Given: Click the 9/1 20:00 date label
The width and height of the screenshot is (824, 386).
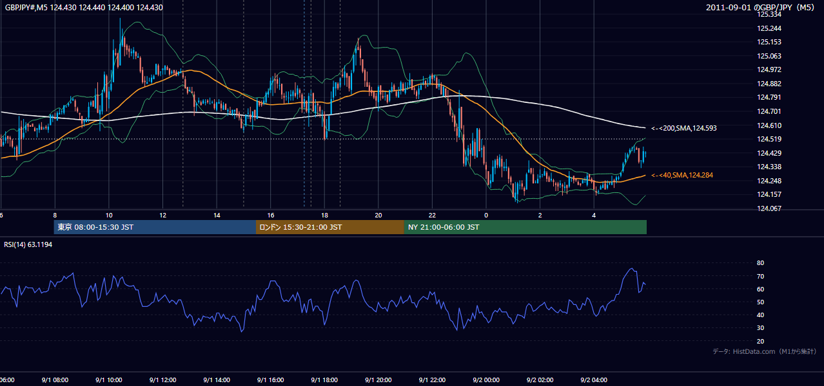Looking at the screenshot, I should click(x=378, y=380).
